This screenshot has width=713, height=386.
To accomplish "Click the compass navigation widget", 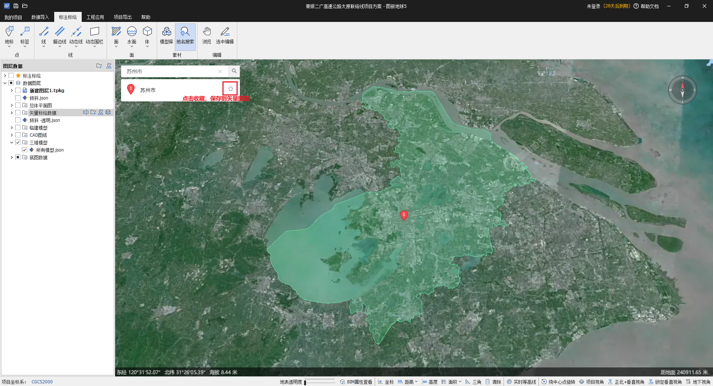I will click(x=682, y=90).
